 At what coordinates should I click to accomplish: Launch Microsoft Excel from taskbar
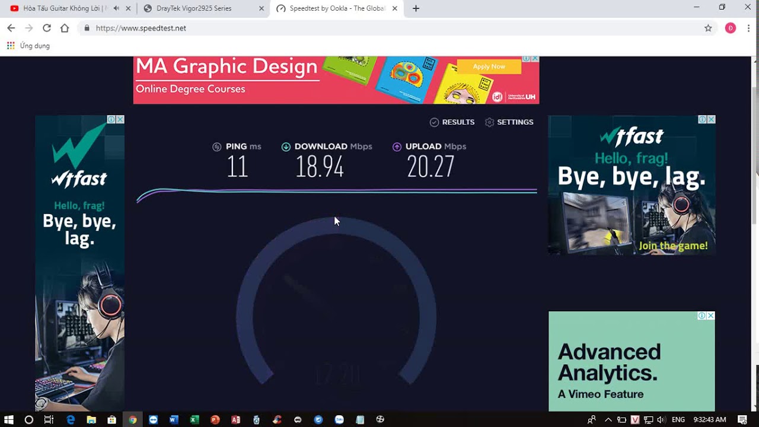(x=194, y=419)
